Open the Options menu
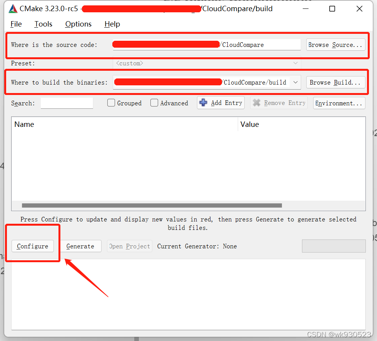The height and width of the screenshot is (341, 377). [x=78, y=24]
